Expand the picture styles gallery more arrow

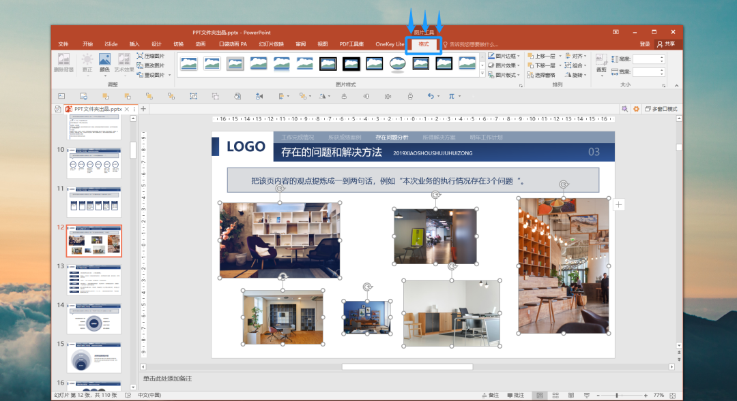pos(482,74)
